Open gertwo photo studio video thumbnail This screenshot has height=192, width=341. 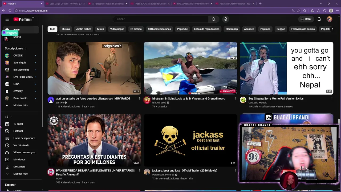tap(94, 68)
